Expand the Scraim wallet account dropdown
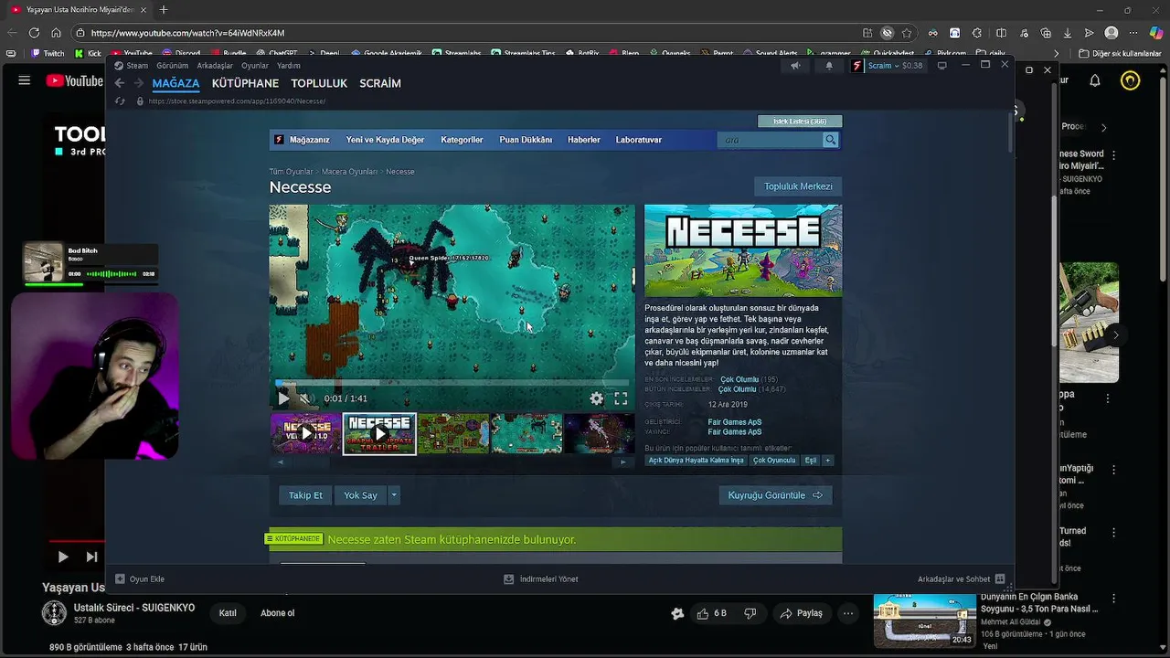Viewport: 1170px width, 658px height. [895, 66]
